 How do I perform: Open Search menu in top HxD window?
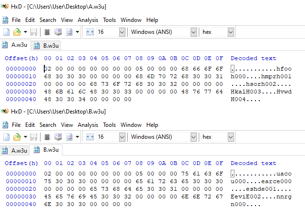pyautogui.click(x=48, y=20)
